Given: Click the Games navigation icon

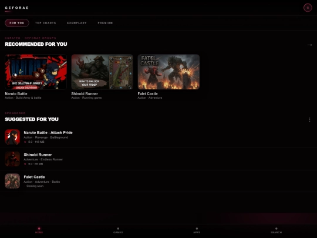Looking at the screenshot, I should [118, 229].
